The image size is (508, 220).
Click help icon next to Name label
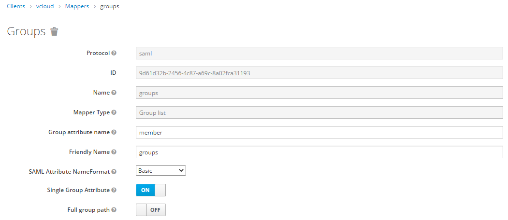(114, 93)
